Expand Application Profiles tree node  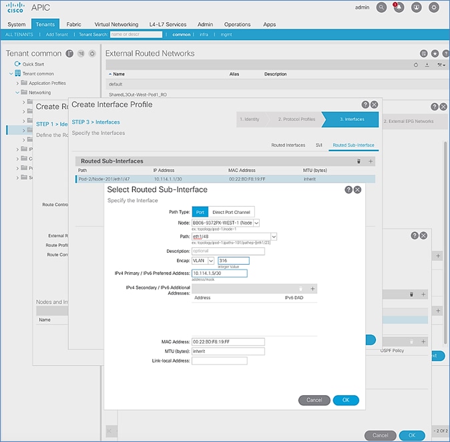tap(17, 83)
